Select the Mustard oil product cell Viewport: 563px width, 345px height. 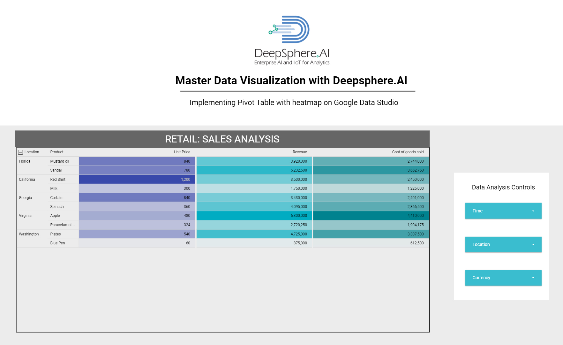[x=60, y=161]
